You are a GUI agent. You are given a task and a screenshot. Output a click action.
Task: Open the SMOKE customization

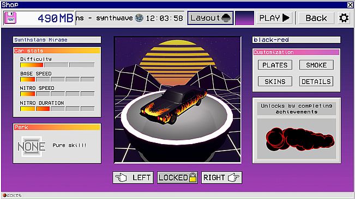tap(316, 65)
